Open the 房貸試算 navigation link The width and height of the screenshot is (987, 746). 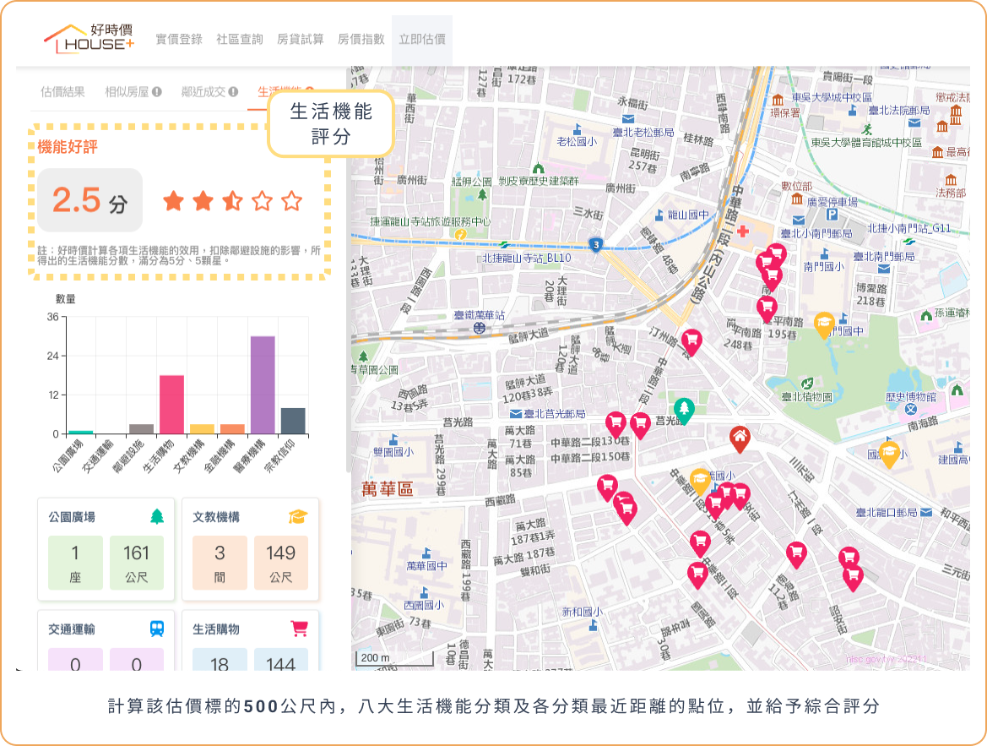tap(301, 39)
